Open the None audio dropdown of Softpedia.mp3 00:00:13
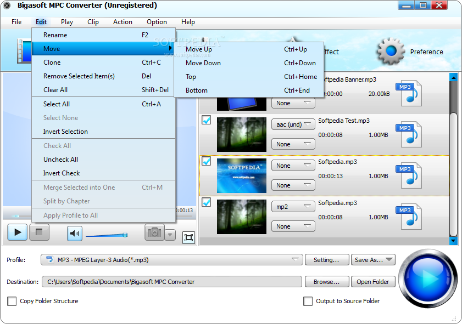462x324 pixels. click(293, 166)
